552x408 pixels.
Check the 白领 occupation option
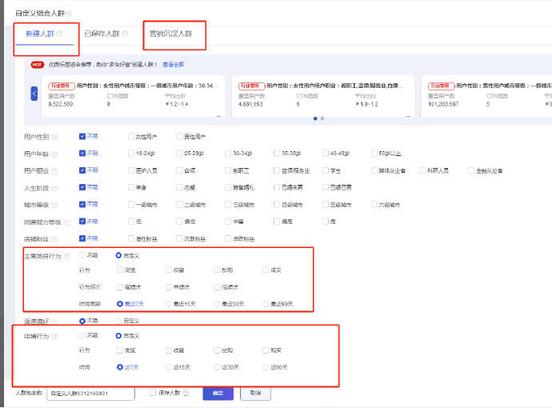[179, 170]
